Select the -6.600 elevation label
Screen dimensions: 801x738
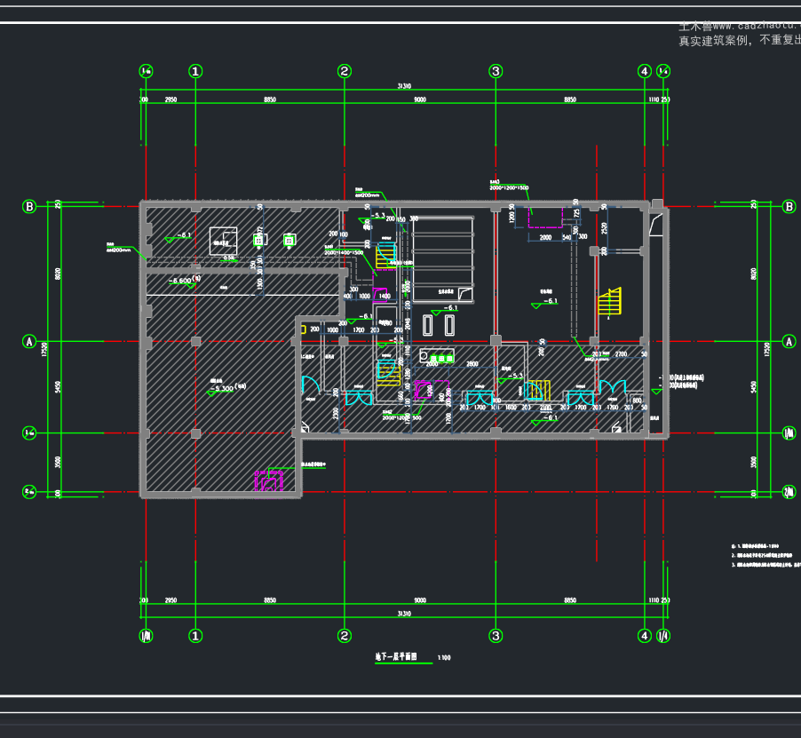point(179,281)
